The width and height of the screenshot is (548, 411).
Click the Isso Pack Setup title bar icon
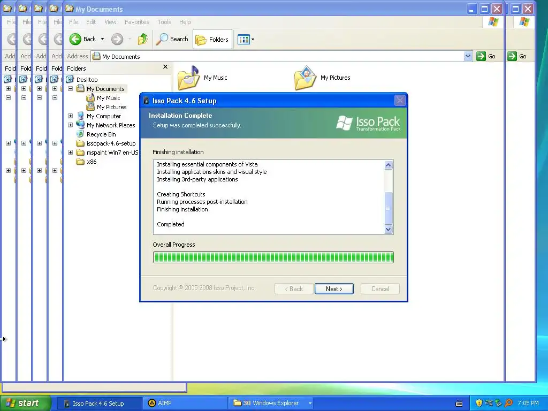[x=147, y=101]
